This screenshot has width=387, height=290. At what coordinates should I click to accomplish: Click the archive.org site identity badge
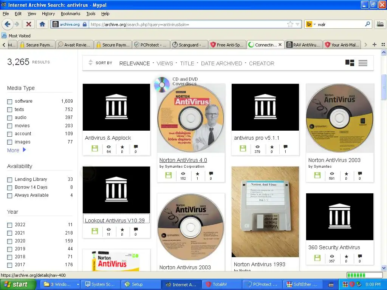tap(70, 24)
